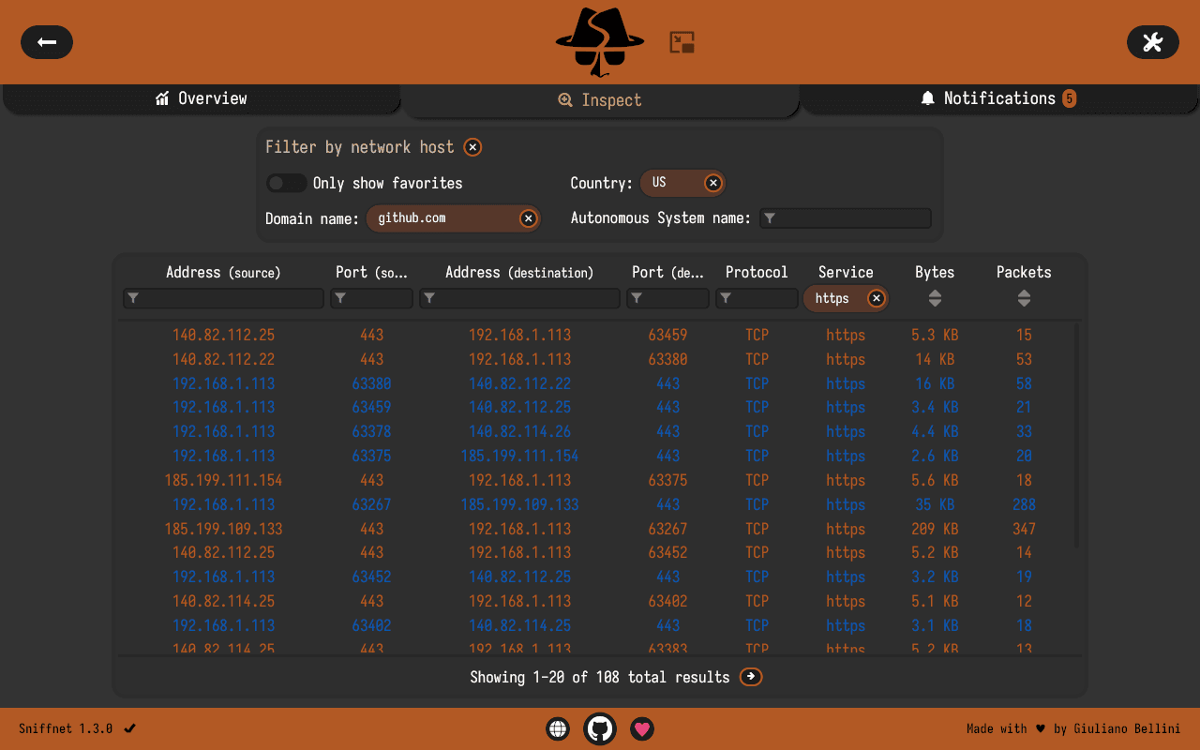Open settings with the wrench icon

[x=1153, y=42]
